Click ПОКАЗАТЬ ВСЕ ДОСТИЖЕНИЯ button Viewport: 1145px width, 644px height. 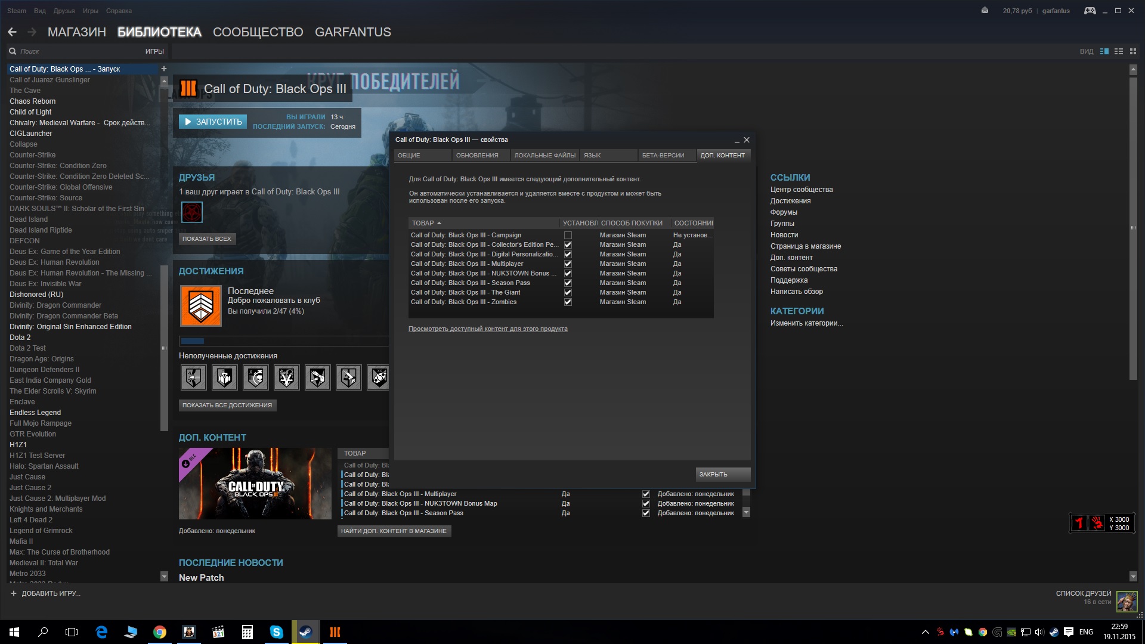[x=227, y=405]
